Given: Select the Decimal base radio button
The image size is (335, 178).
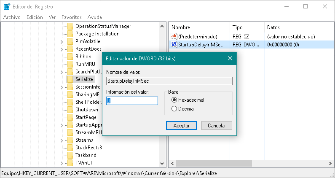Looking at the screenshot, I should coord(174,109).
